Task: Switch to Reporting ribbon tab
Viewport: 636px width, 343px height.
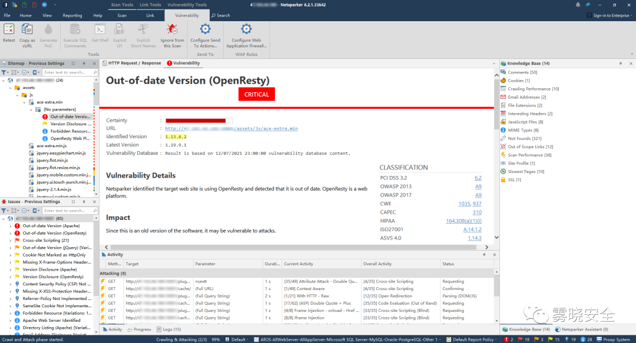Action: point(72,15)
